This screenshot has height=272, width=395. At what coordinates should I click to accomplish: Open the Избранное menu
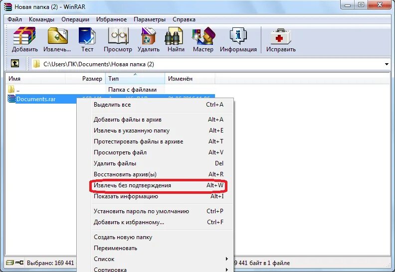[111, 19]
